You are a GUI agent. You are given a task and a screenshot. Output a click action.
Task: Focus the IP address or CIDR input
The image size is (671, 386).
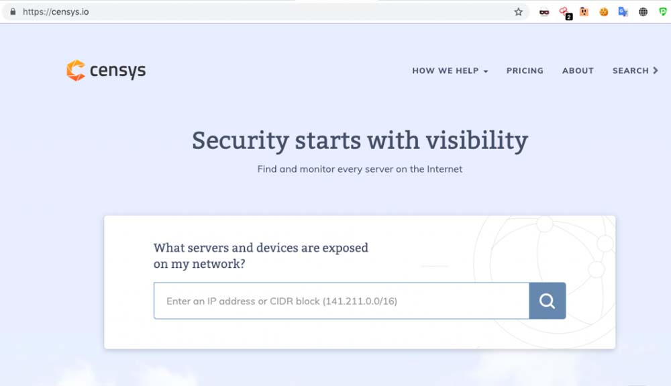click(341, 301)
